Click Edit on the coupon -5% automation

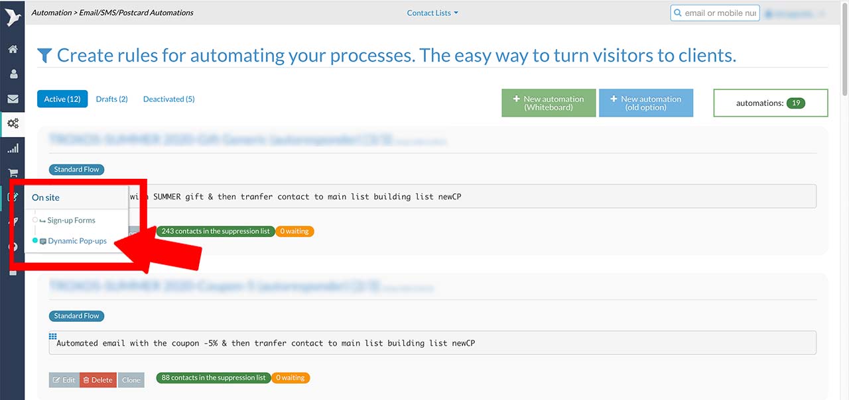tap(64, 380)
